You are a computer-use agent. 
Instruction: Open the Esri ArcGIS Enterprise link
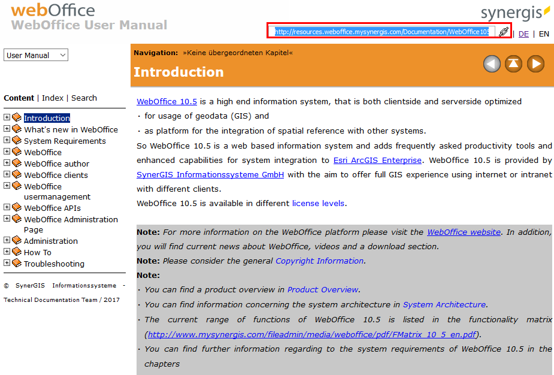click(377, 160)
